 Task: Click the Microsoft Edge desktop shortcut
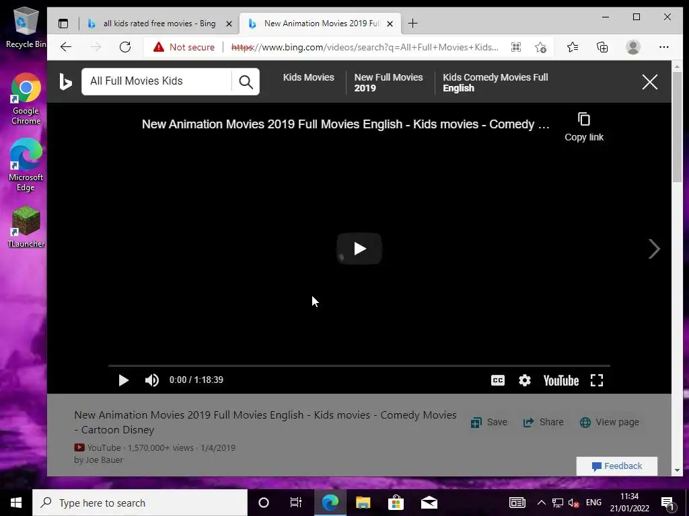tap(26, 165)
